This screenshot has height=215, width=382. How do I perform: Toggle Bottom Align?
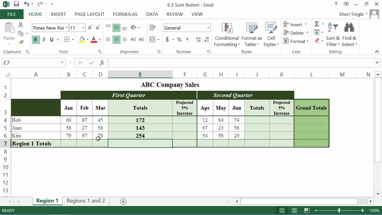point(124,28)
